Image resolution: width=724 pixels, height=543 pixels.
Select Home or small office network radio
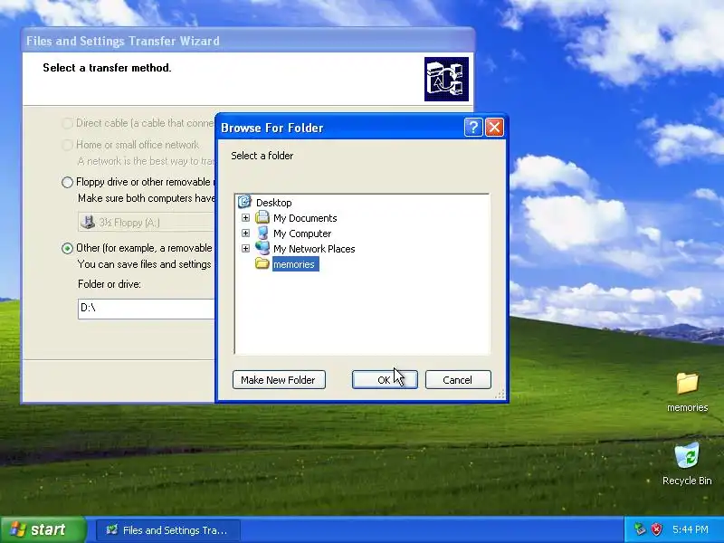[67, 145]
